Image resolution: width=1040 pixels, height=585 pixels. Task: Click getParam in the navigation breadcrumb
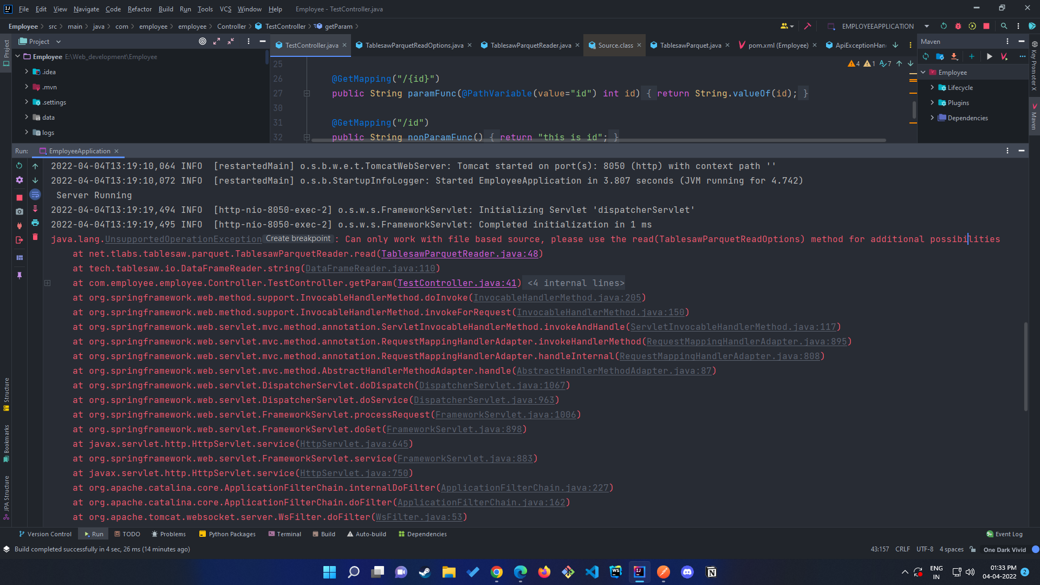[336, 26]
